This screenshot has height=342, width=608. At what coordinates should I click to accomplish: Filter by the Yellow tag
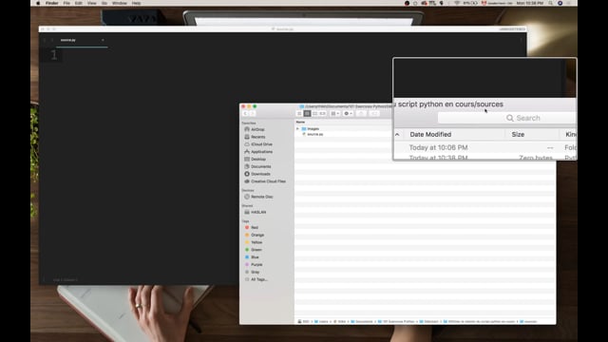pyautogui.click(x=254, y=242)
